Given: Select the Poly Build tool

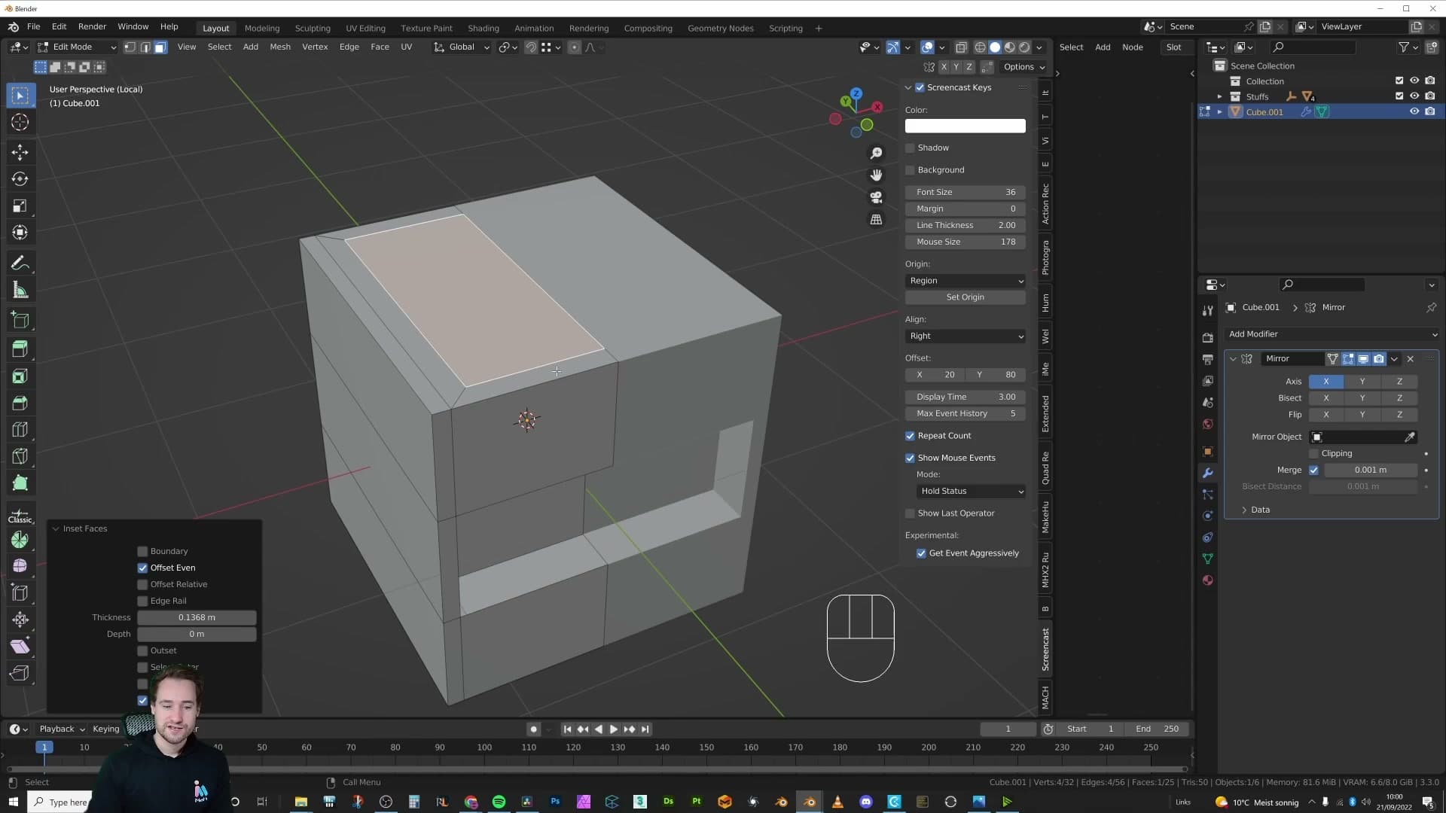Looking at the screenshot, I should (x=20, y=483).
